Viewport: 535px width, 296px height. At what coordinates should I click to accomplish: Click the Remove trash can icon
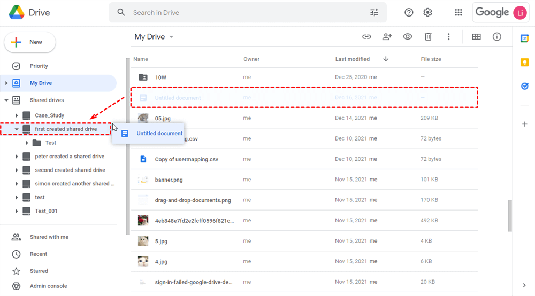point(428,37)
